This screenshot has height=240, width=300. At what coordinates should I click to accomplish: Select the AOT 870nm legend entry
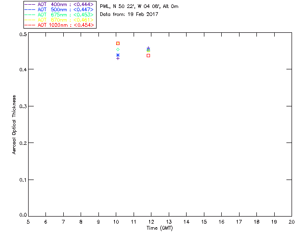[x=59, y=20]
